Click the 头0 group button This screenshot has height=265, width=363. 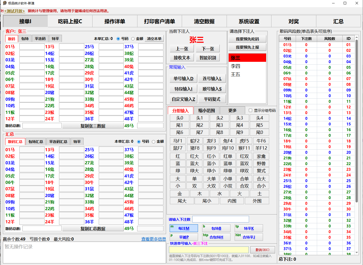[x=180, y=118]
